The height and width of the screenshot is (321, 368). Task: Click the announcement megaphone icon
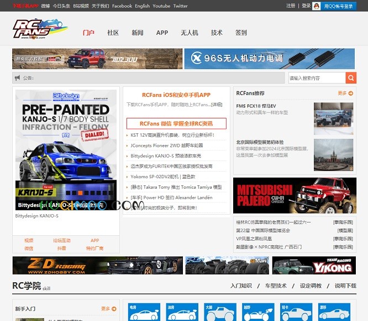(x=17, y=78)
